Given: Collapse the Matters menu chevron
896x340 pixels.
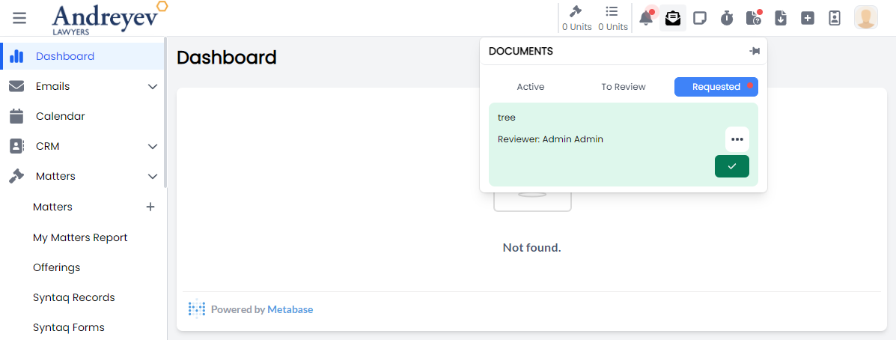Looking at the screenshot, I should 153,177.
